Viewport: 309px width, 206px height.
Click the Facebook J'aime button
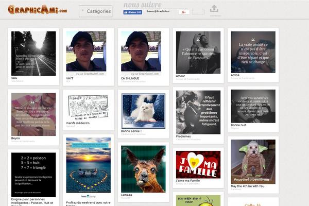click(133, 12)
